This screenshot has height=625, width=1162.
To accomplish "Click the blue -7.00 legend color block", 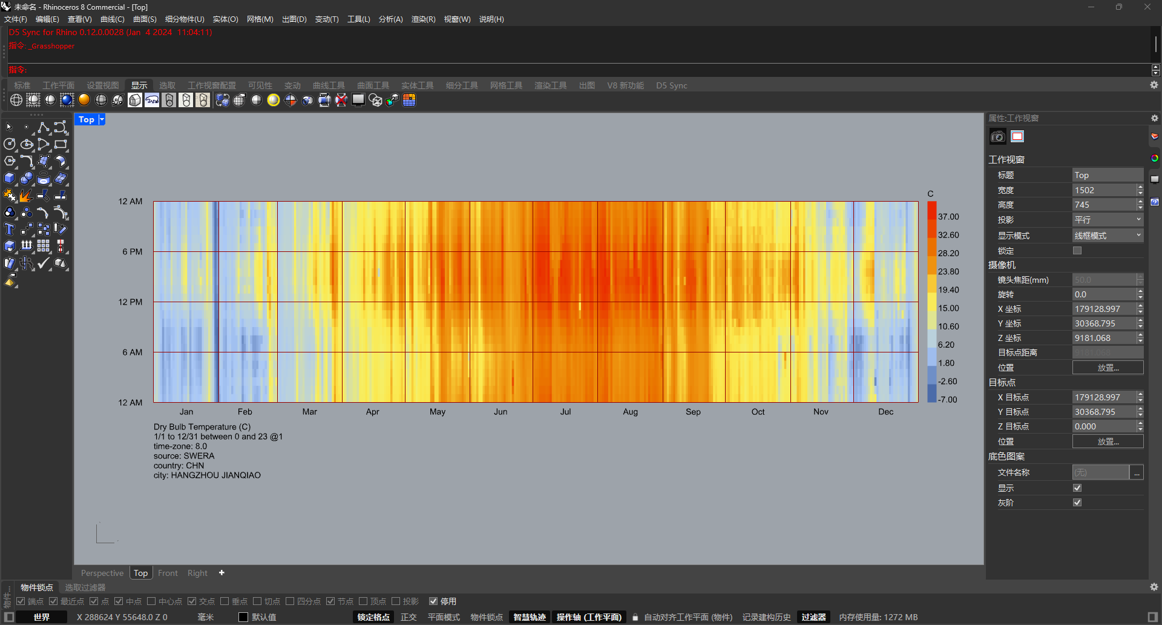I will pyautogui.click(x=932, y=394).
